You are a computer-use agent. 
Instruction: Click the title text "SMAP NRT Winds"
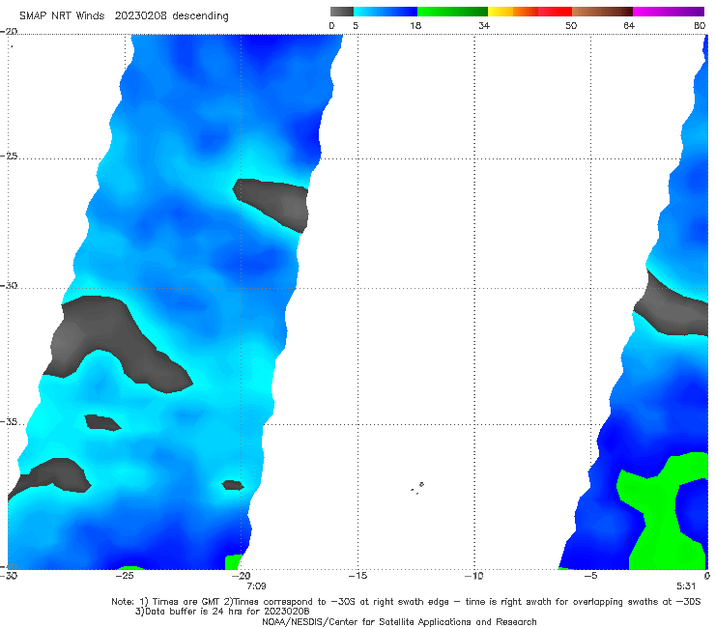click(62, 16)
